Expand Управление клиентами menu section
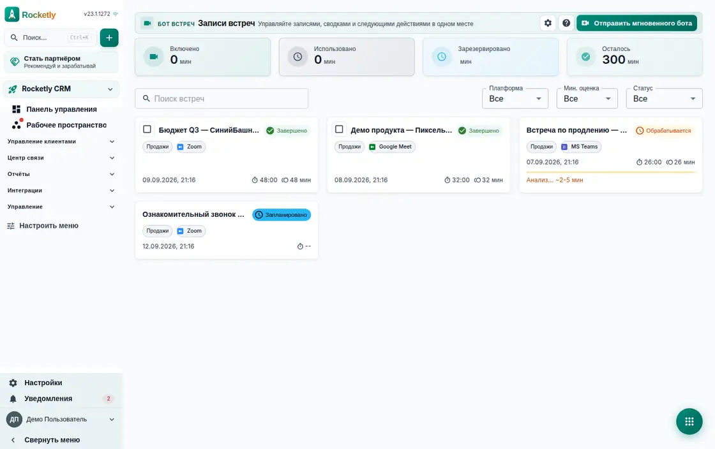 coord(61,142)
